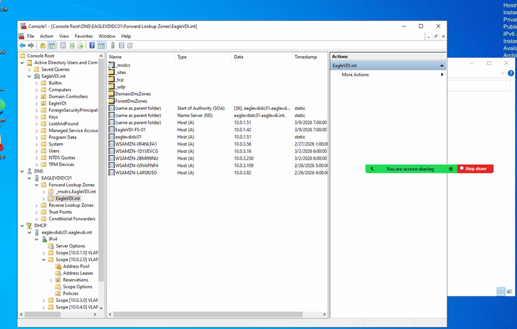517x329 pixels.
Task: Sort list by Data column header
Action: click(x=262, y=57)
